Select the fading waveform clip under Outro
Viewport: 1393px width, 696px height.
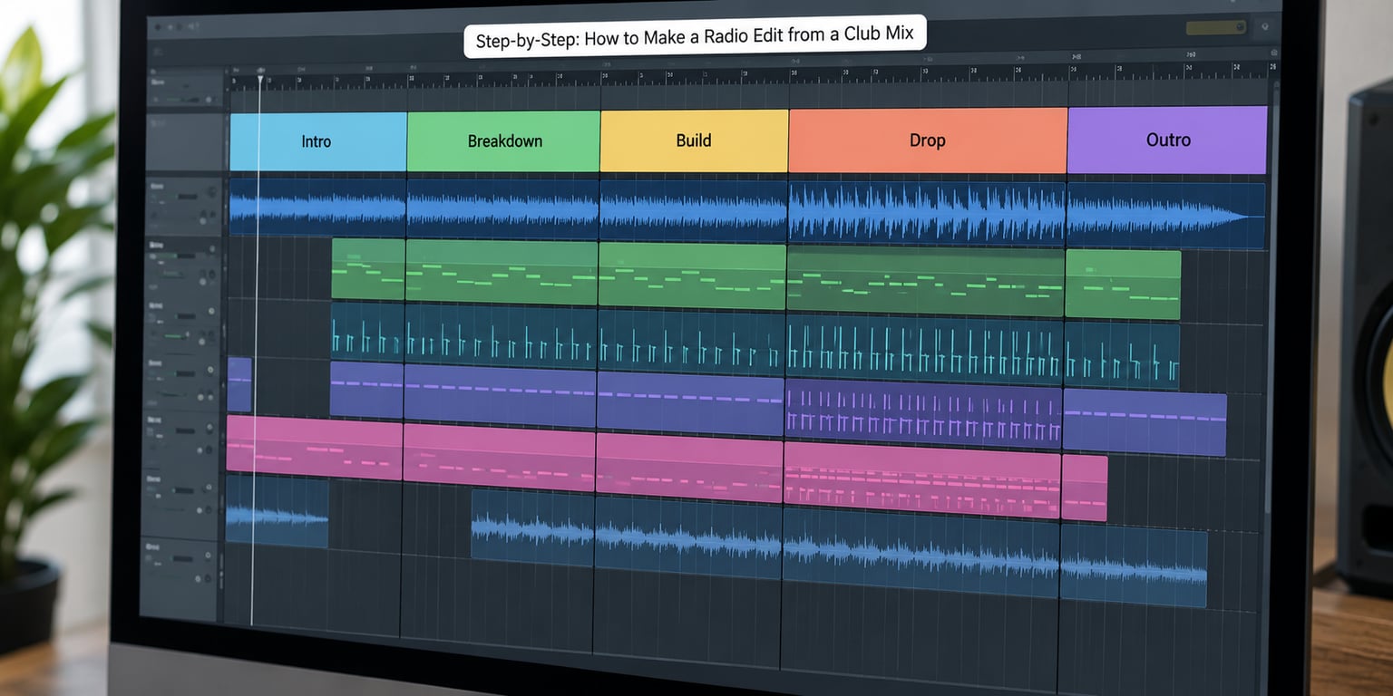pos(1165,216)
